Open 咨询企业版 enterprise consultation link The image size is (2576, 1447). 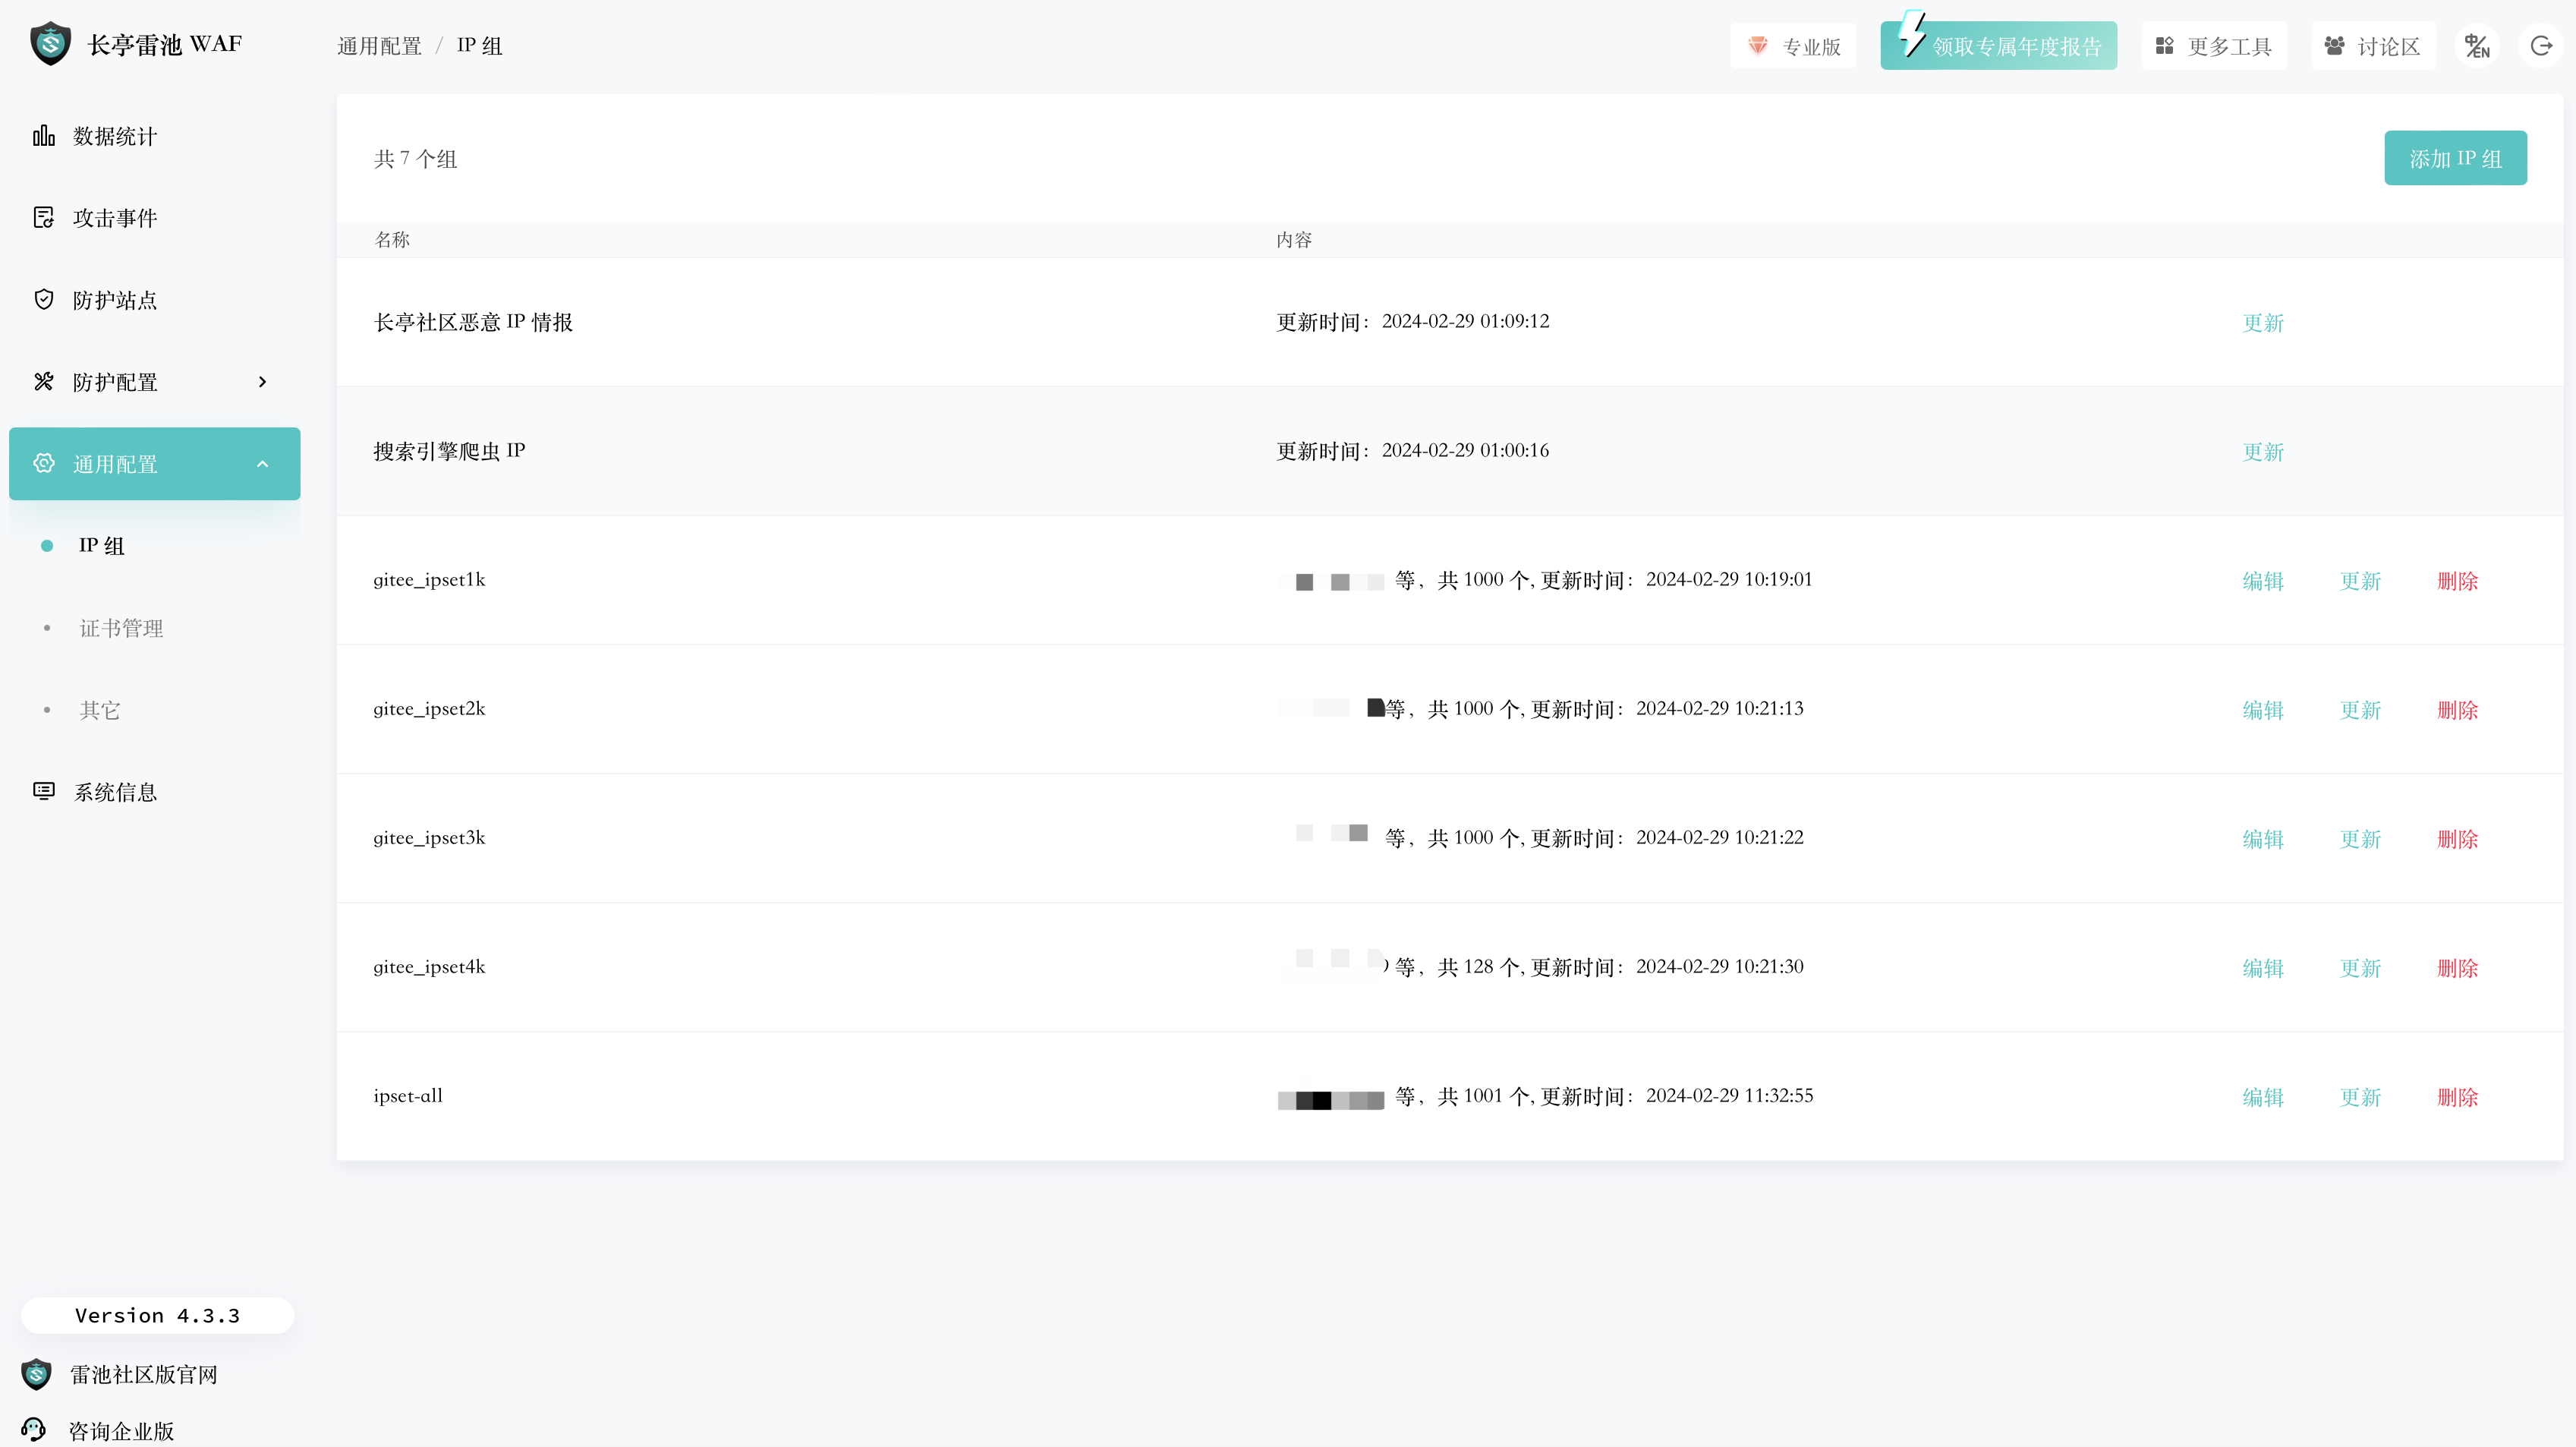[121, 1431]
